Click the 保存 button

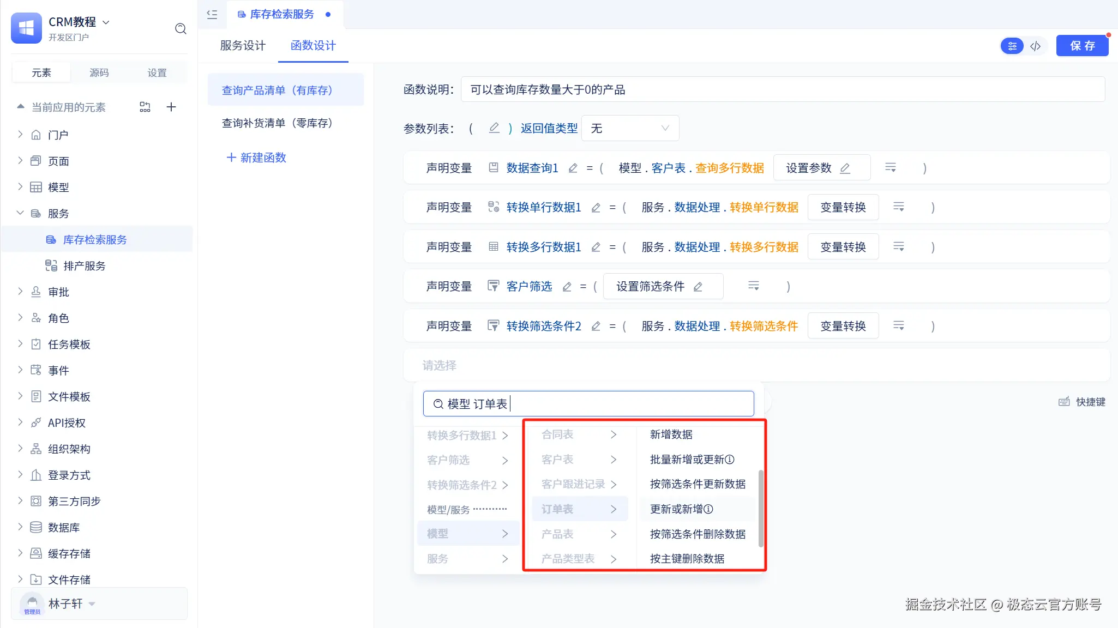(1082, 46)
